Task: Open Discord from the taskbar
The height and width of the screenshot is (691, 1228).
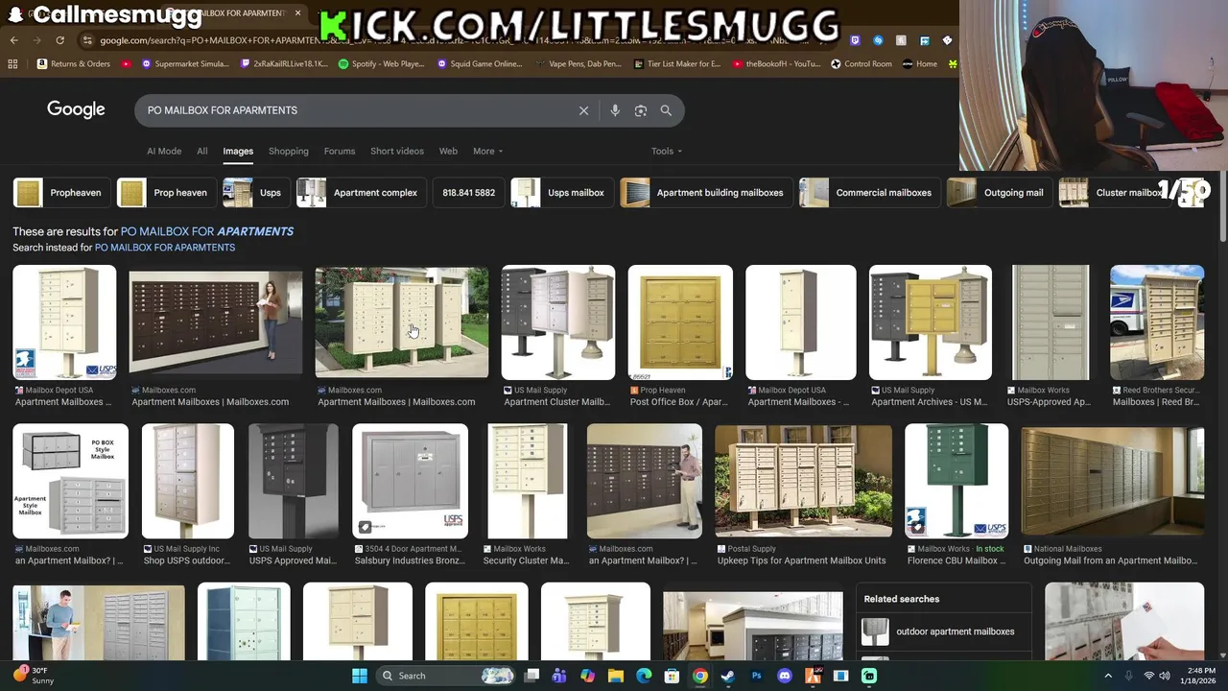Action: (x=785, y=676)
